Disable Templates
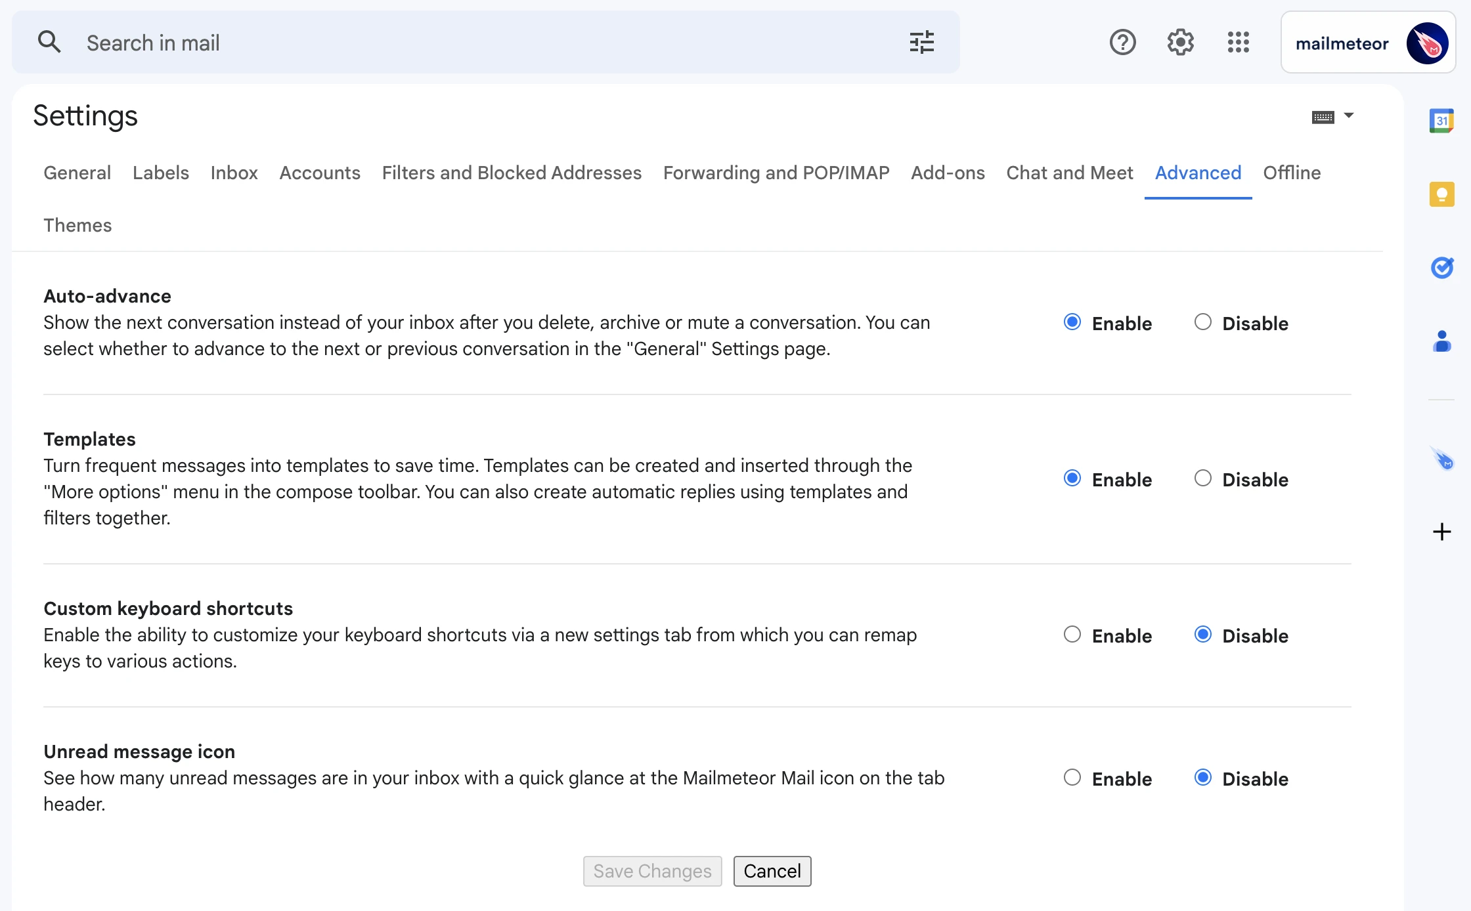The width and height of the screenshot is (1471, 911). [1203, 478]
